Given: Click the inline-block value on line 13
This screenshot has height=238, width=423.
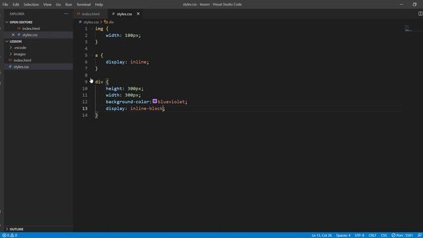Looking at the screenshot, I should pyautogui.click(x=147, y=108).
